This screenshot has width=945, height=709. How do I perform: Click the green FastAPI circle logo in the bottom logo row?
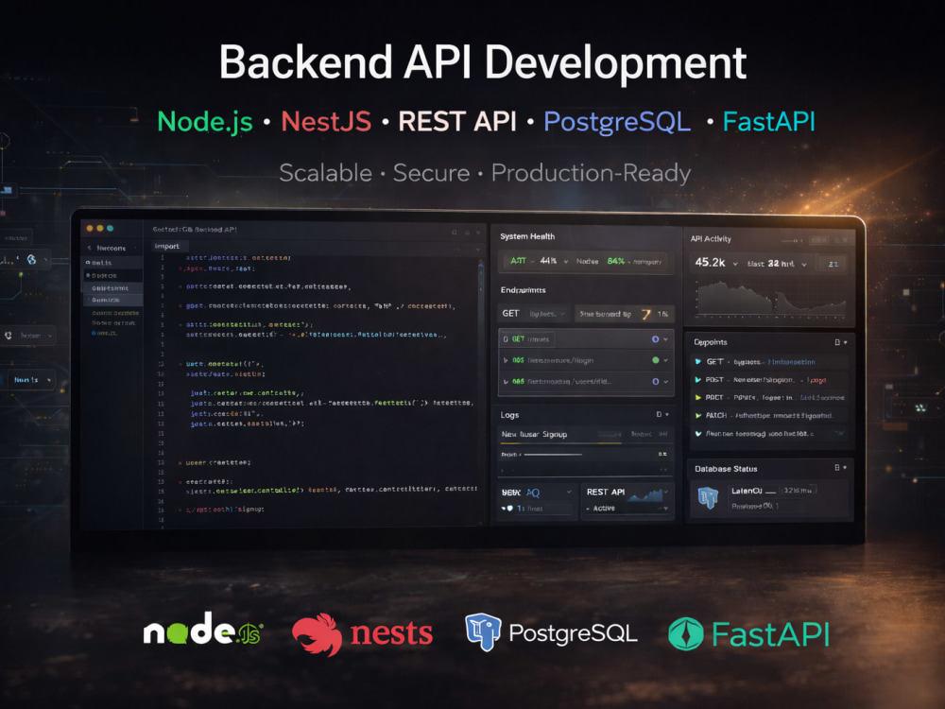[x=686, y=633]
